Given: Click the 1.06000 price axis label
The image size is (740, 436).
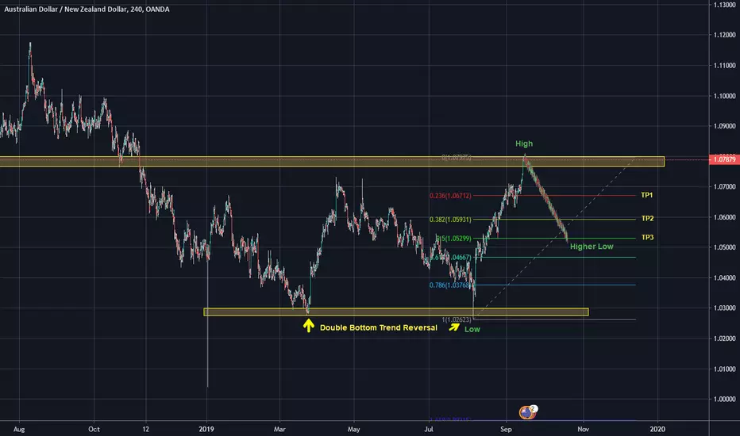Looking at the screenshot, I should coord(724,217).
